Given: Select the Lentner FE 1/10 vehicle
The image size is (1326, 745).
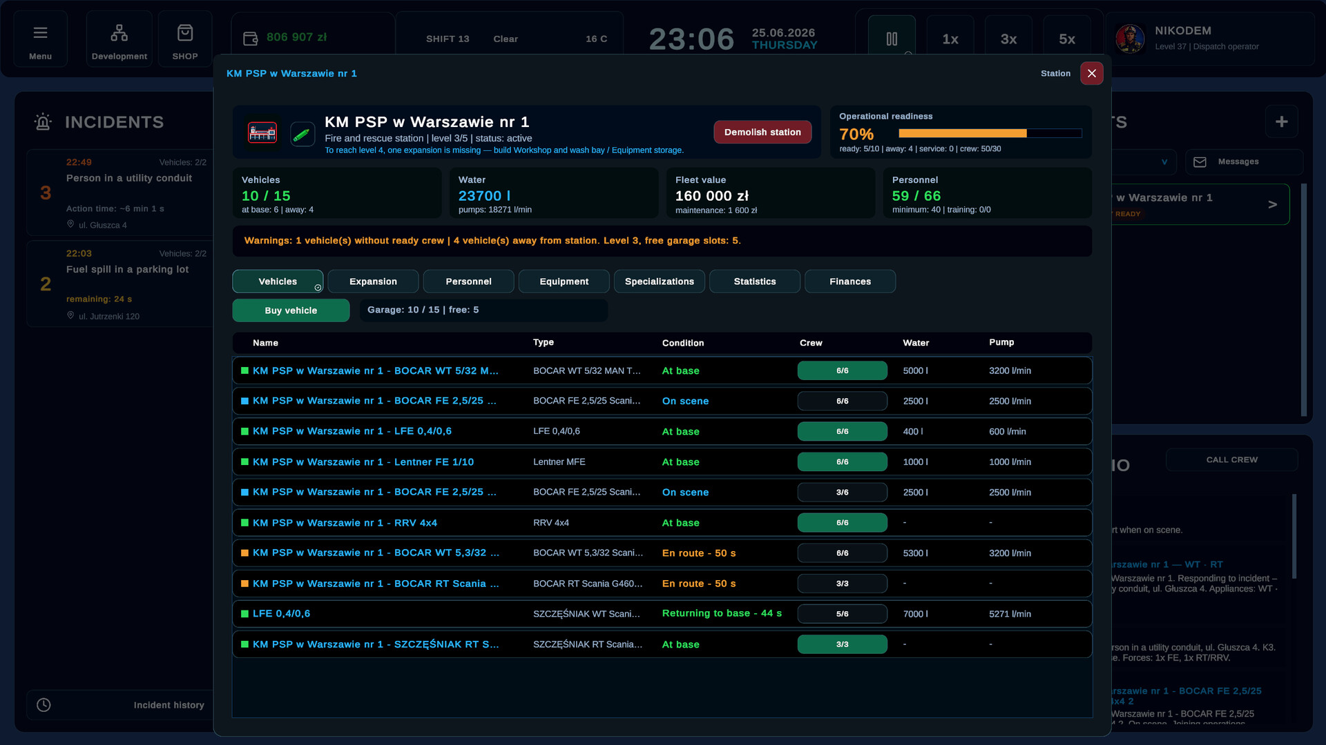Looking at the screenshot, I should click(662, 461).
